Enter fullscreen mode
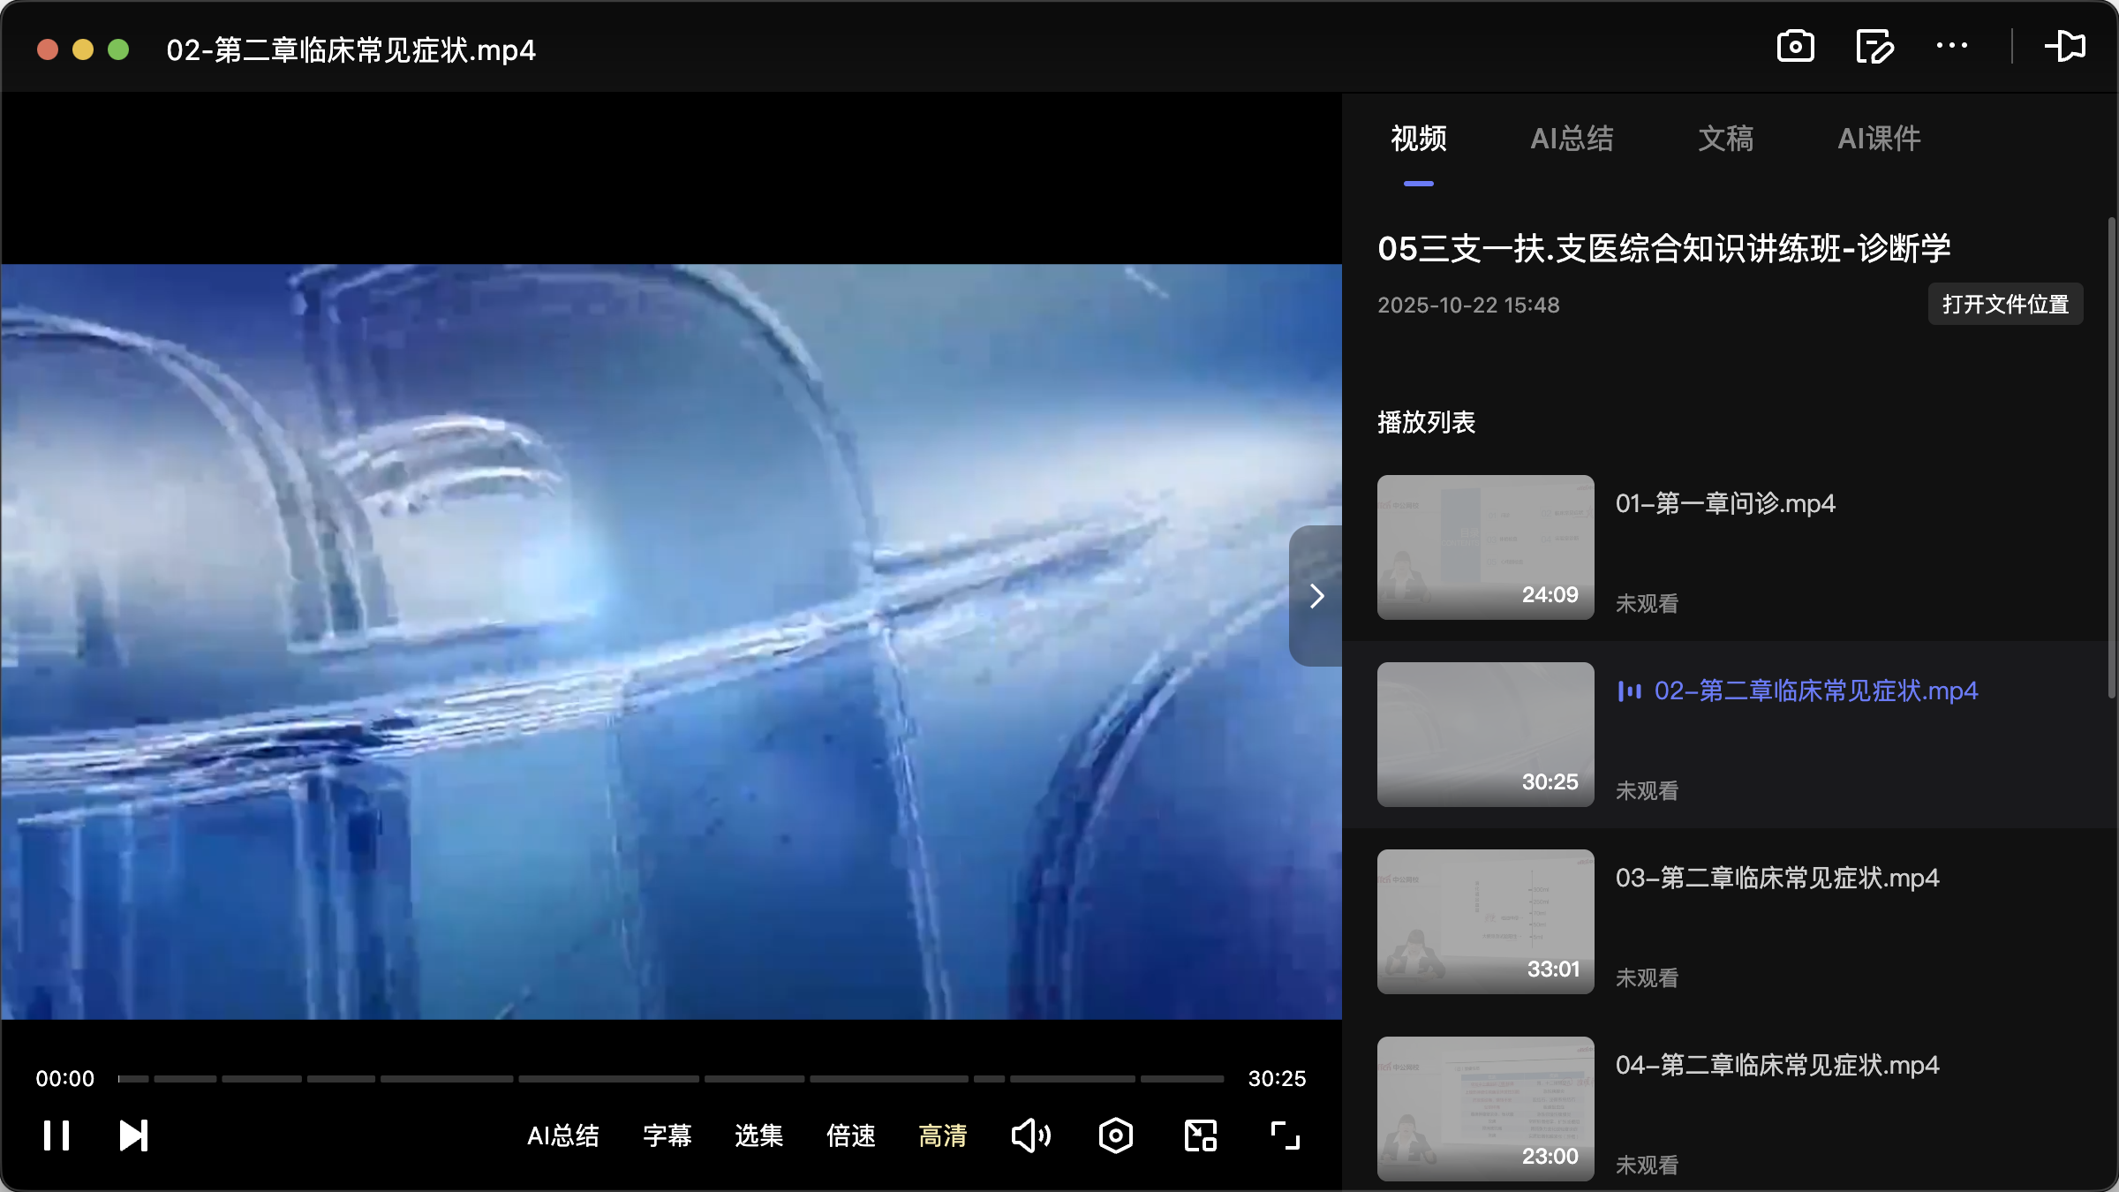The width and height of the screenshot is (2119, 1192). 1285,1135
